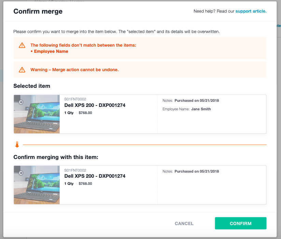Select radio circle on merge target image
The height and width of the screenshot is (239, 281).
[x=21, y=173]
